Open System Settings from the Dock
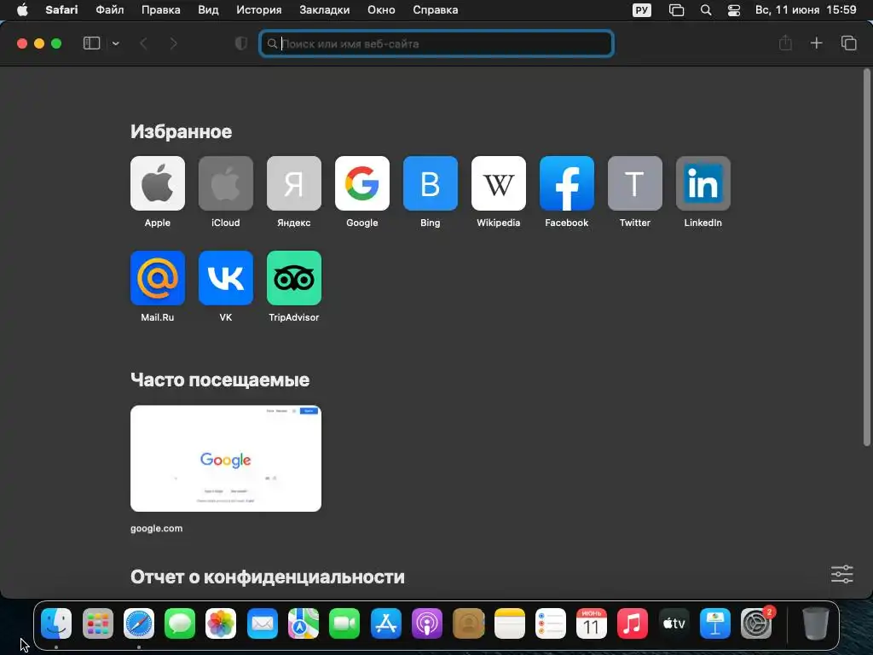 pyautogui.click(x=757, y=623)
